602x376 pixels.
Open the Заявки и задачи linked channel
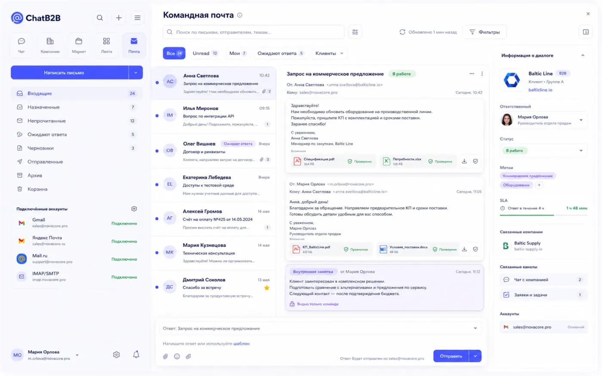(544, 295)
